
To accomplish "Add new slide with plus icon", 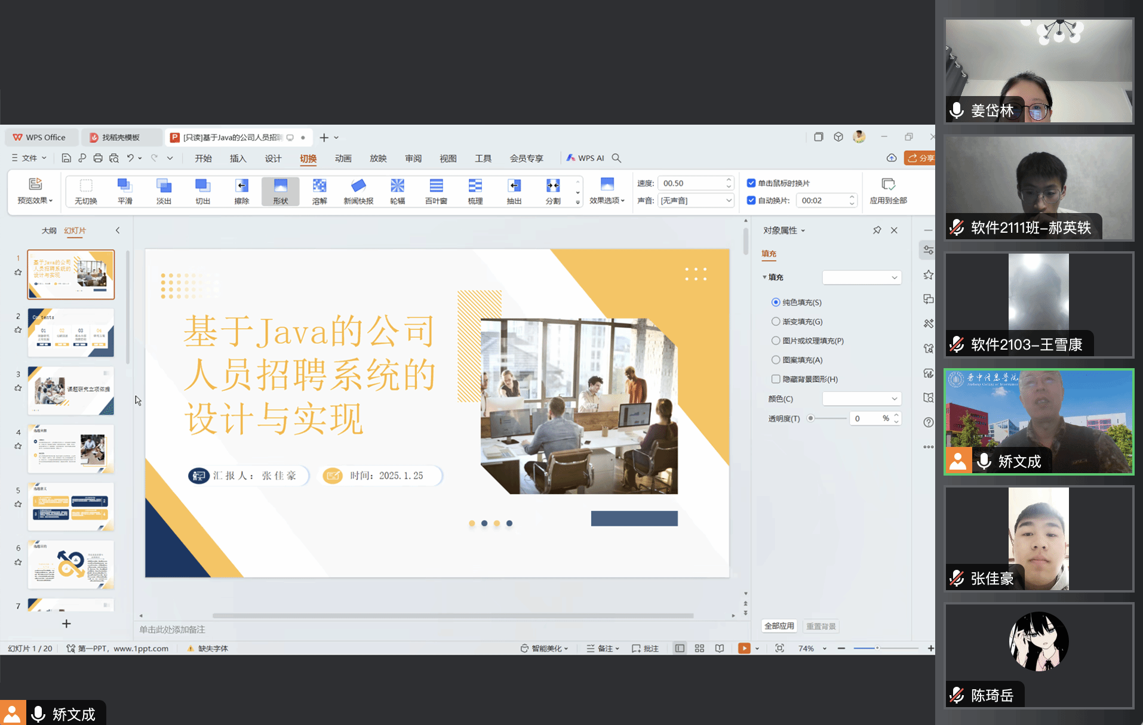I will [x=66, y=624].
